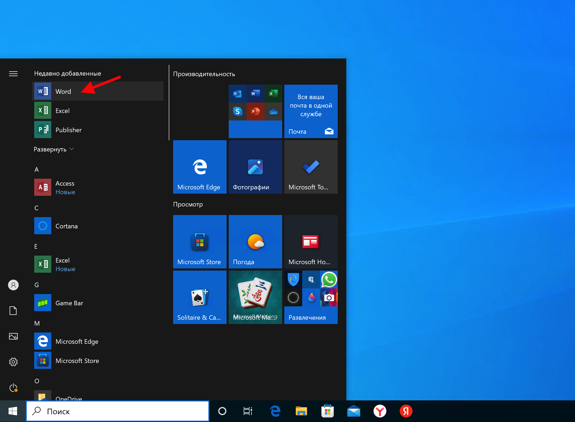Screen dimensions: 575x422
Task: Launch Excel under Недавно добавленные
Action: coord(98,111)
